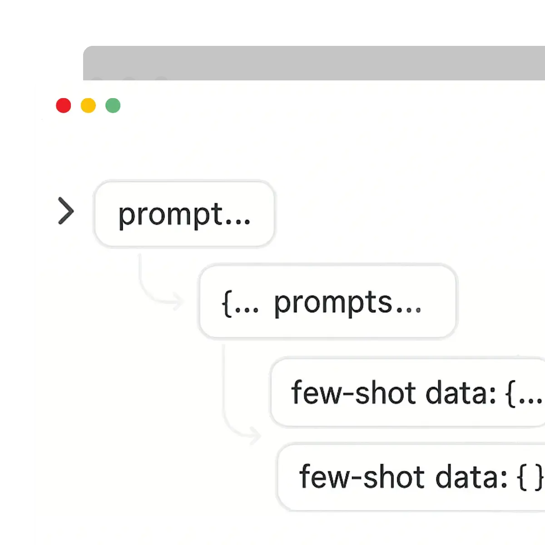This screenshot has height=545, width=545.
Task: Expand the "{..." braces in the prompts box
Action: [240, 303]
